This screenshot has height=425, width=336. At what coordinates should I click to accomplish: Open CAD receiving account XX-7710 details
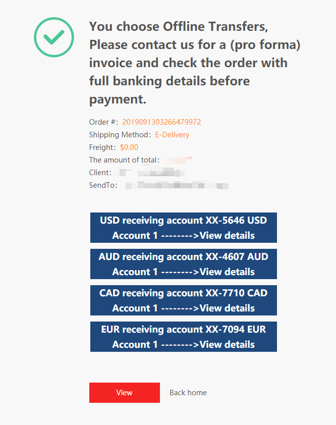coord(184,300)
